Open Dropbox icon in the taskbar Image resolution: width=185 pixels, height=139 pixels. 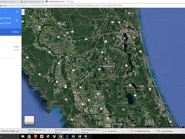[54, 136]
